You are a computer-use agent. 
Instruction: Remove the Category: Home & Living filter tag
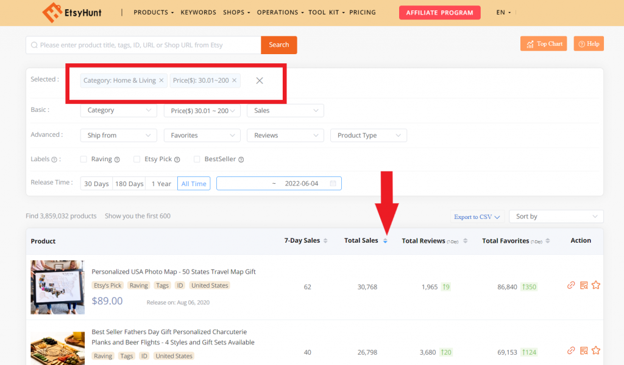[161, 80]
